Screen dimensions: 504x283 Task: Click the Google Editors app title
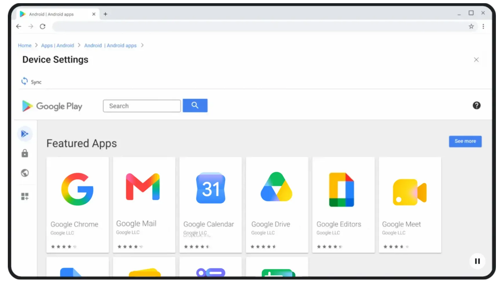[339, 224]
